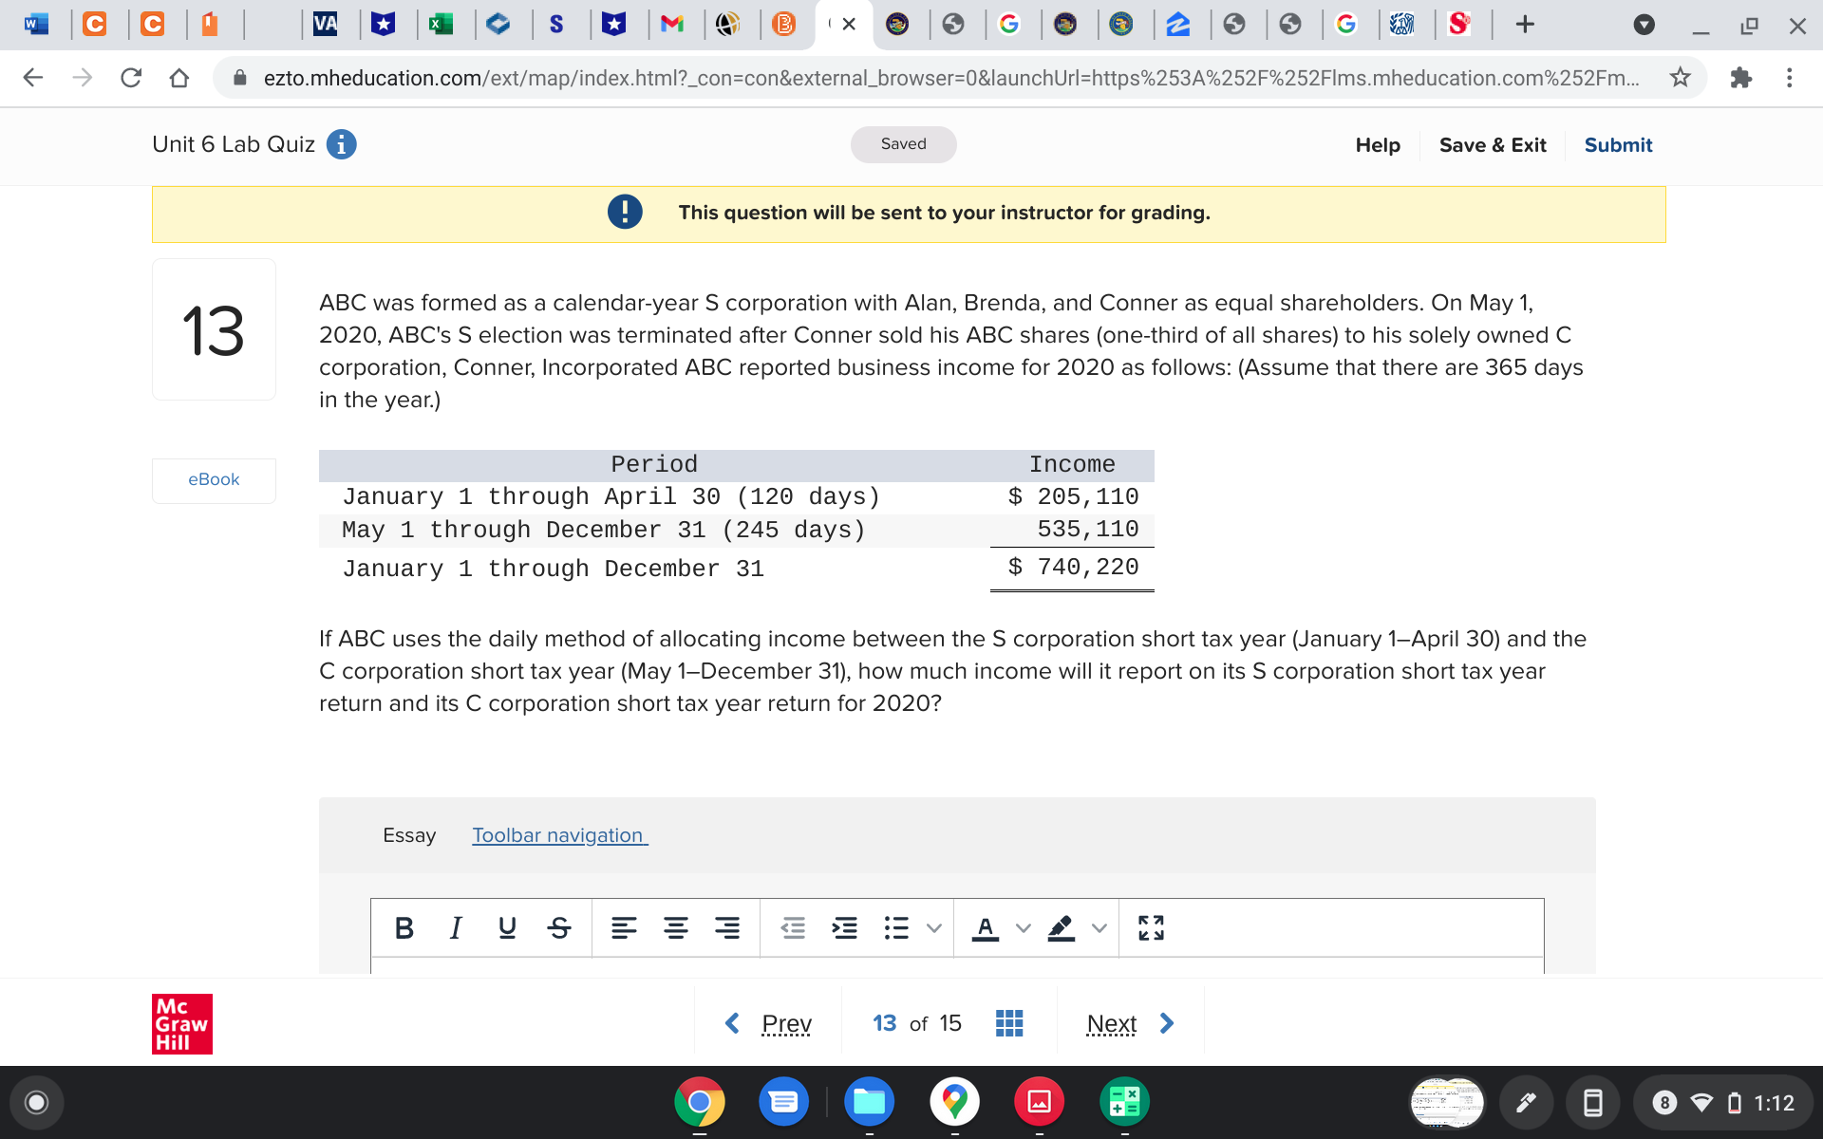Viewport: 1823px width, 1139px height.
Task: Toggle underline formatting in essay toolbar
Action: click(x=507, y=927)
